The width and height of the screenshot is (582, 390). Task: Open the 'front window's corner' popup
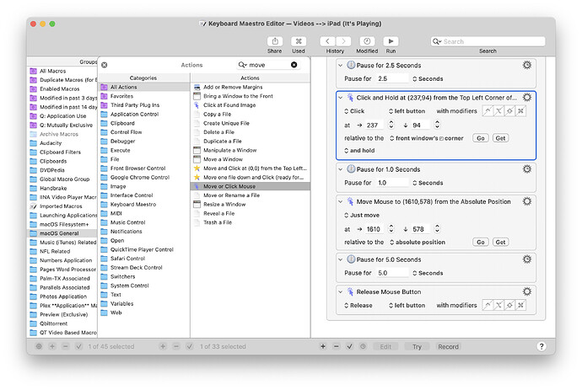427,138
